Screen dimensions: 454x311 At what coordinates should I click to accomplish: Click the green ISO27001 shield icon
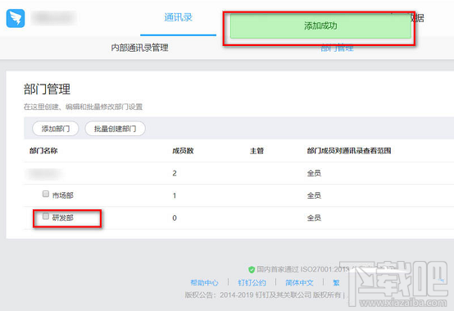(x=252, y=270)
